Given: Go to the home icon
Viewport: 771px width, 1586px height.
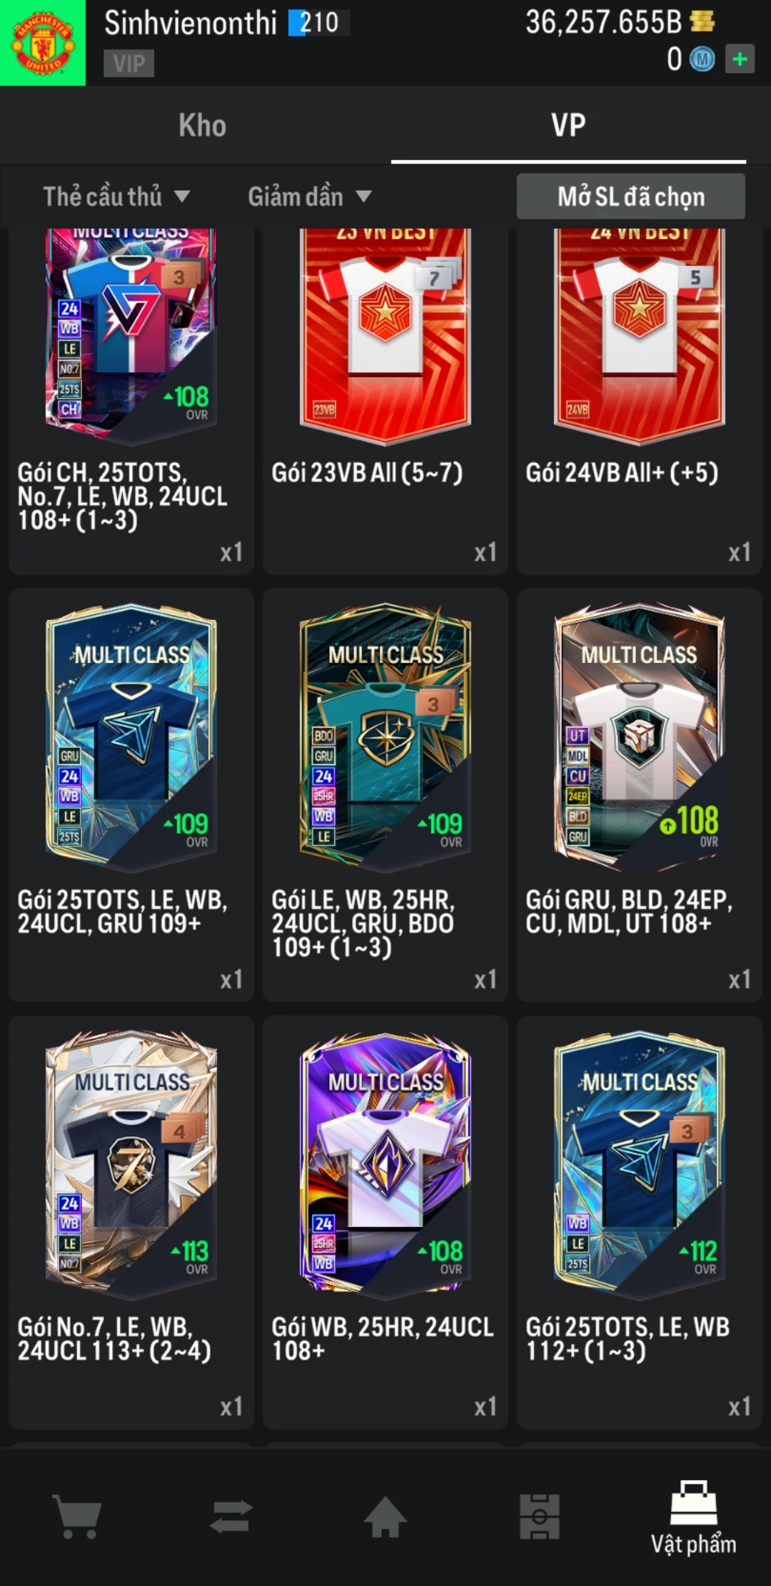Looking at the screenshot, I should pos(385,1516).
